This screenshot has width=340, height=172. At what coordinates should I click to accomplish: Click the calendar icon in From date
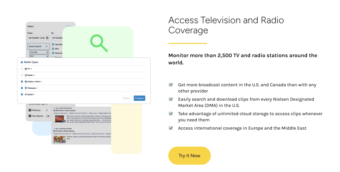pyautogui.click(x=47, y=38)
